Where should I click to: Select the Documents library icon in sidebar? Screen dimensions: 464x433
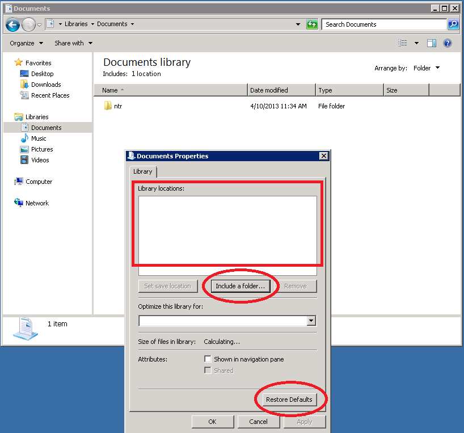pos(24,127)
